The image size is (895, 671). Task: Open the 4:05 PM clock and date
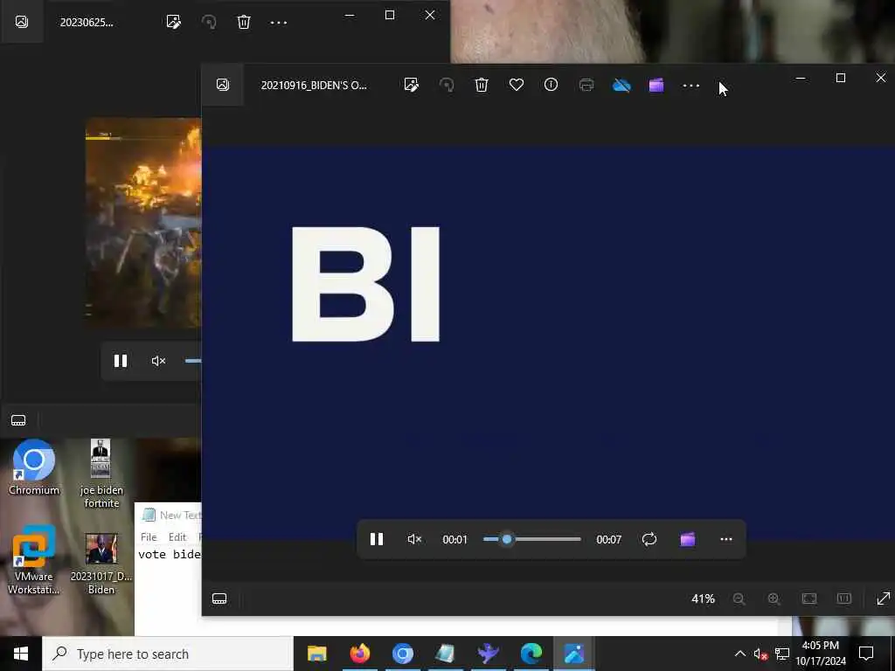click(821, 654)
